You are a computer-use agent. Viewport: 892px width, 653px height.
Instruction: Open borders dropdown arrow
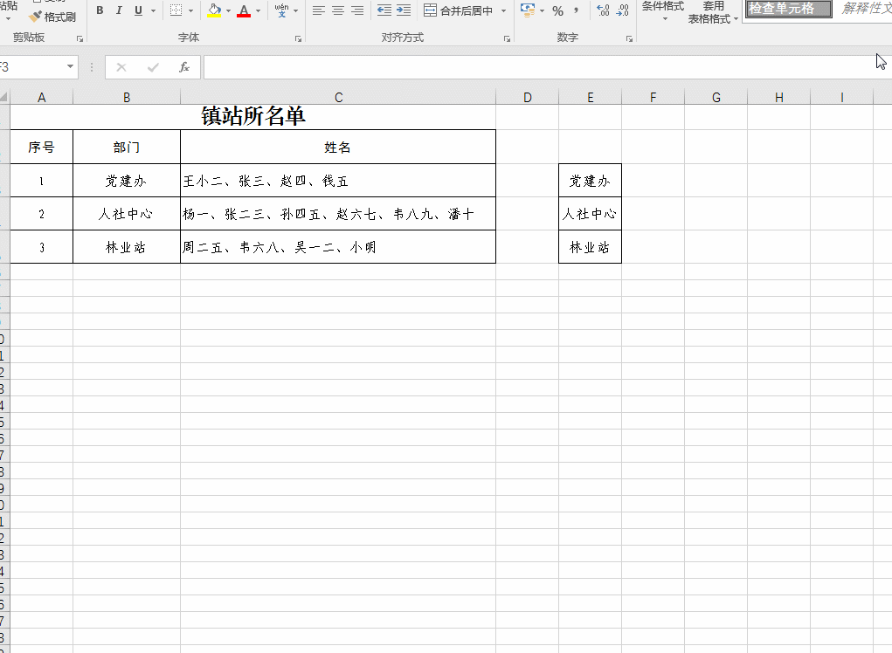(190, 10)
